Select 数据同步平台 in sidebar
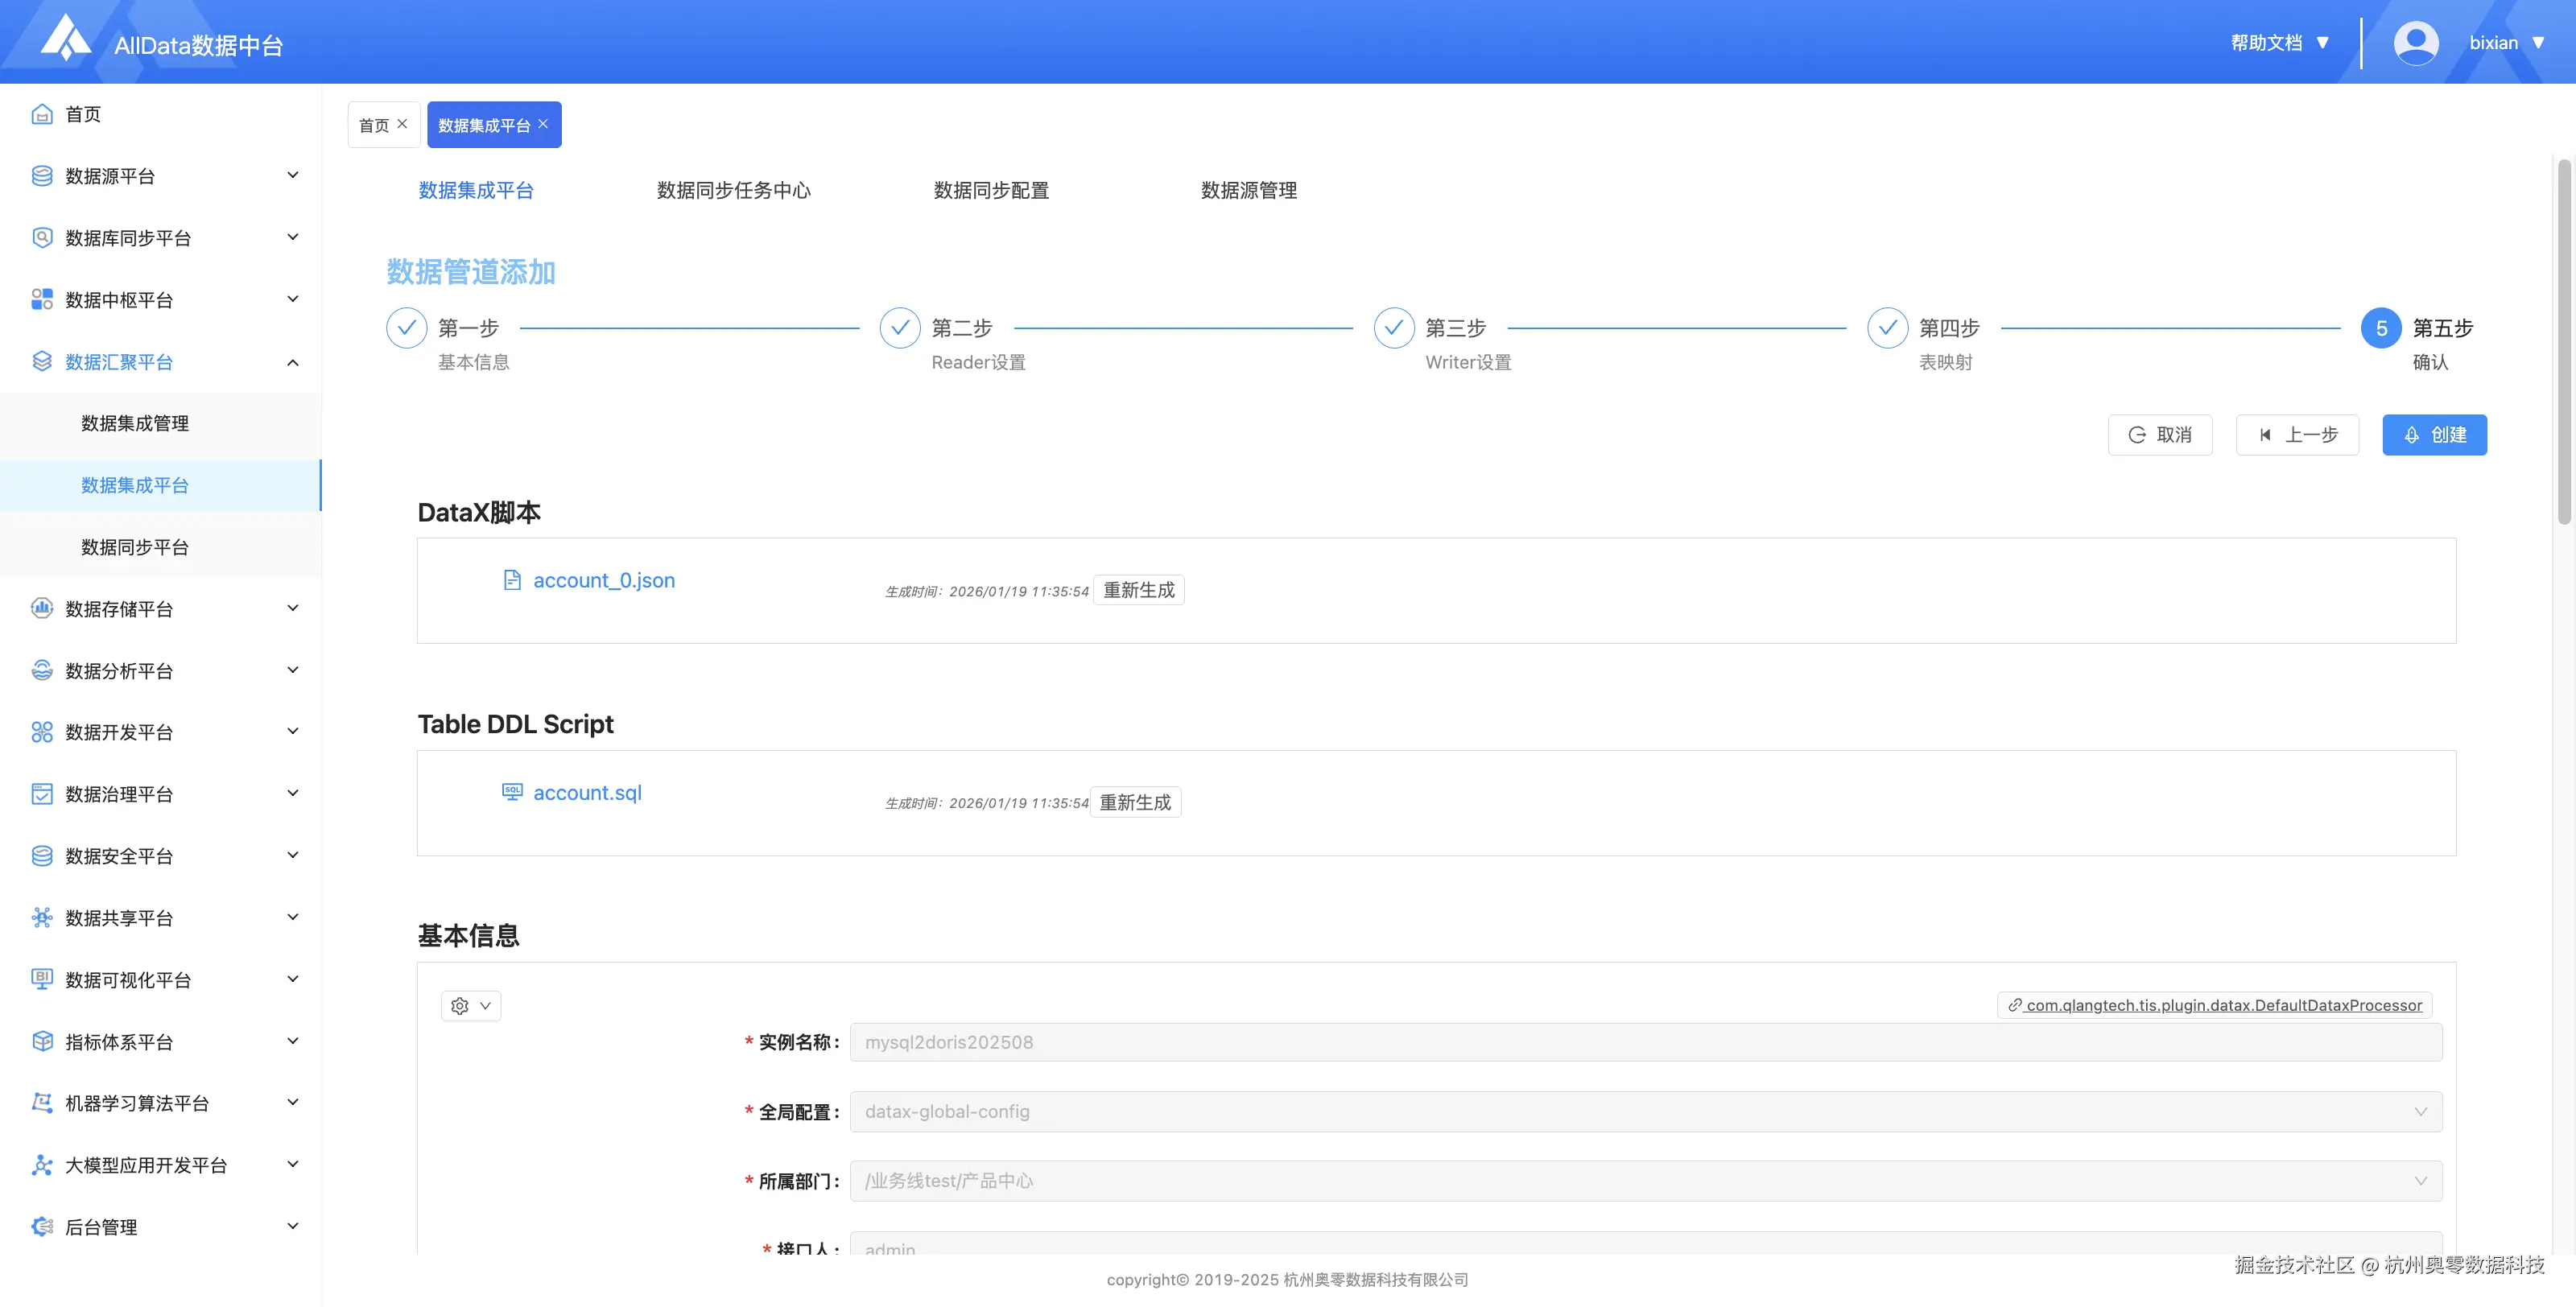This screenshot has width=2576, height=1307. (135, 547)
